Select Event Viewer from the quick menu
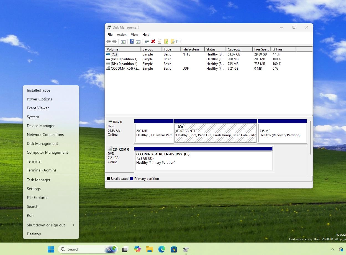 coord(38,108)
